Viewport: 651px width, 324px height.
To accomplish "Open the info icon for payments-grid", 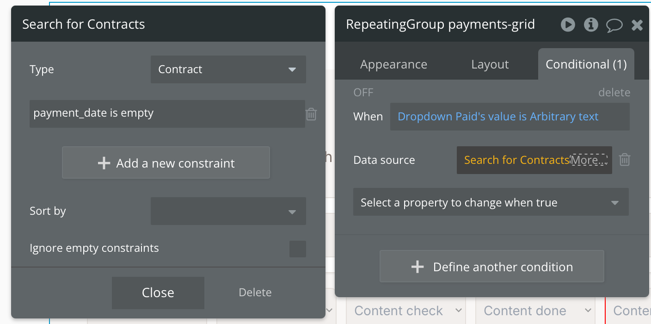I will pyautogui.click(x=591, y=25).
